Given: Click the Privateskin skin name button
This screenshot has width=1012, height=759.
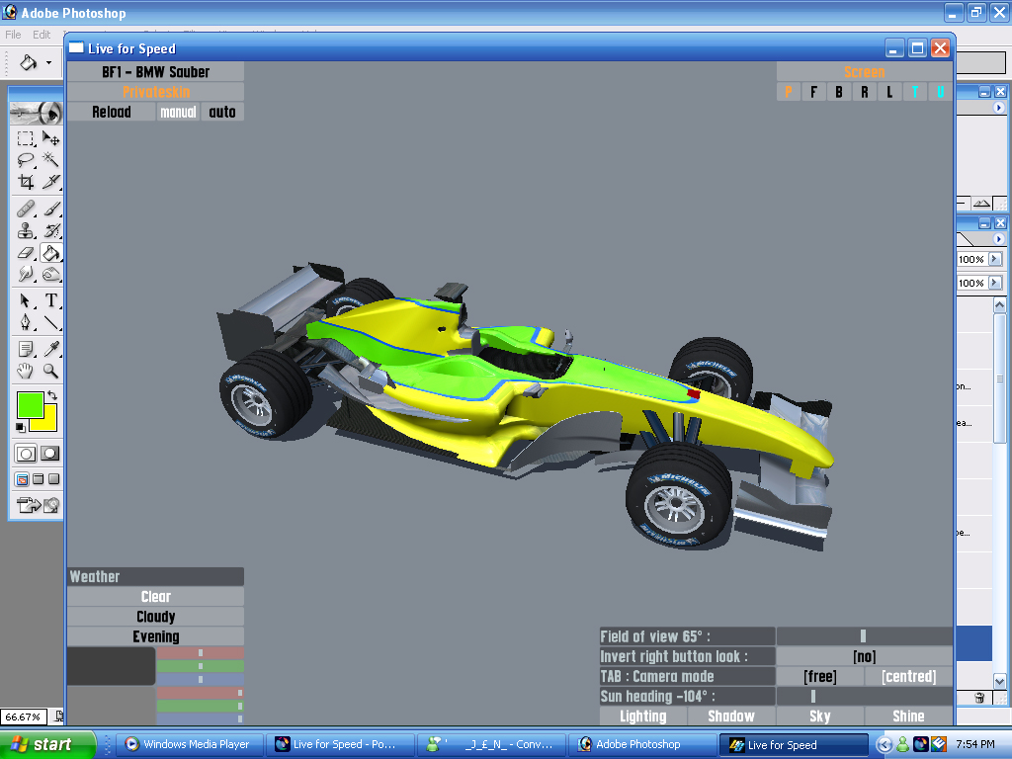Looking at the screenshot, I should tap(155, 92).
